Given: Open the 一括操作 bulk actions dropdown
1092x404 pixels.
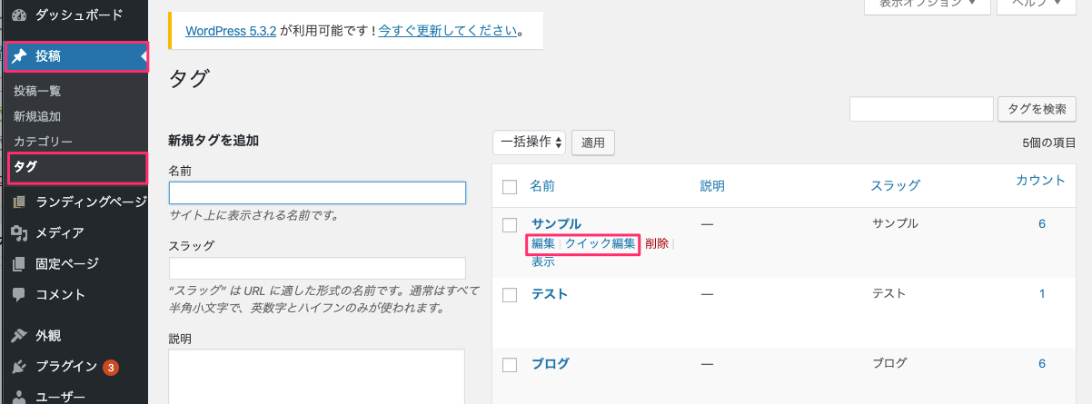Looking at the screenshot, I should 530,143.
